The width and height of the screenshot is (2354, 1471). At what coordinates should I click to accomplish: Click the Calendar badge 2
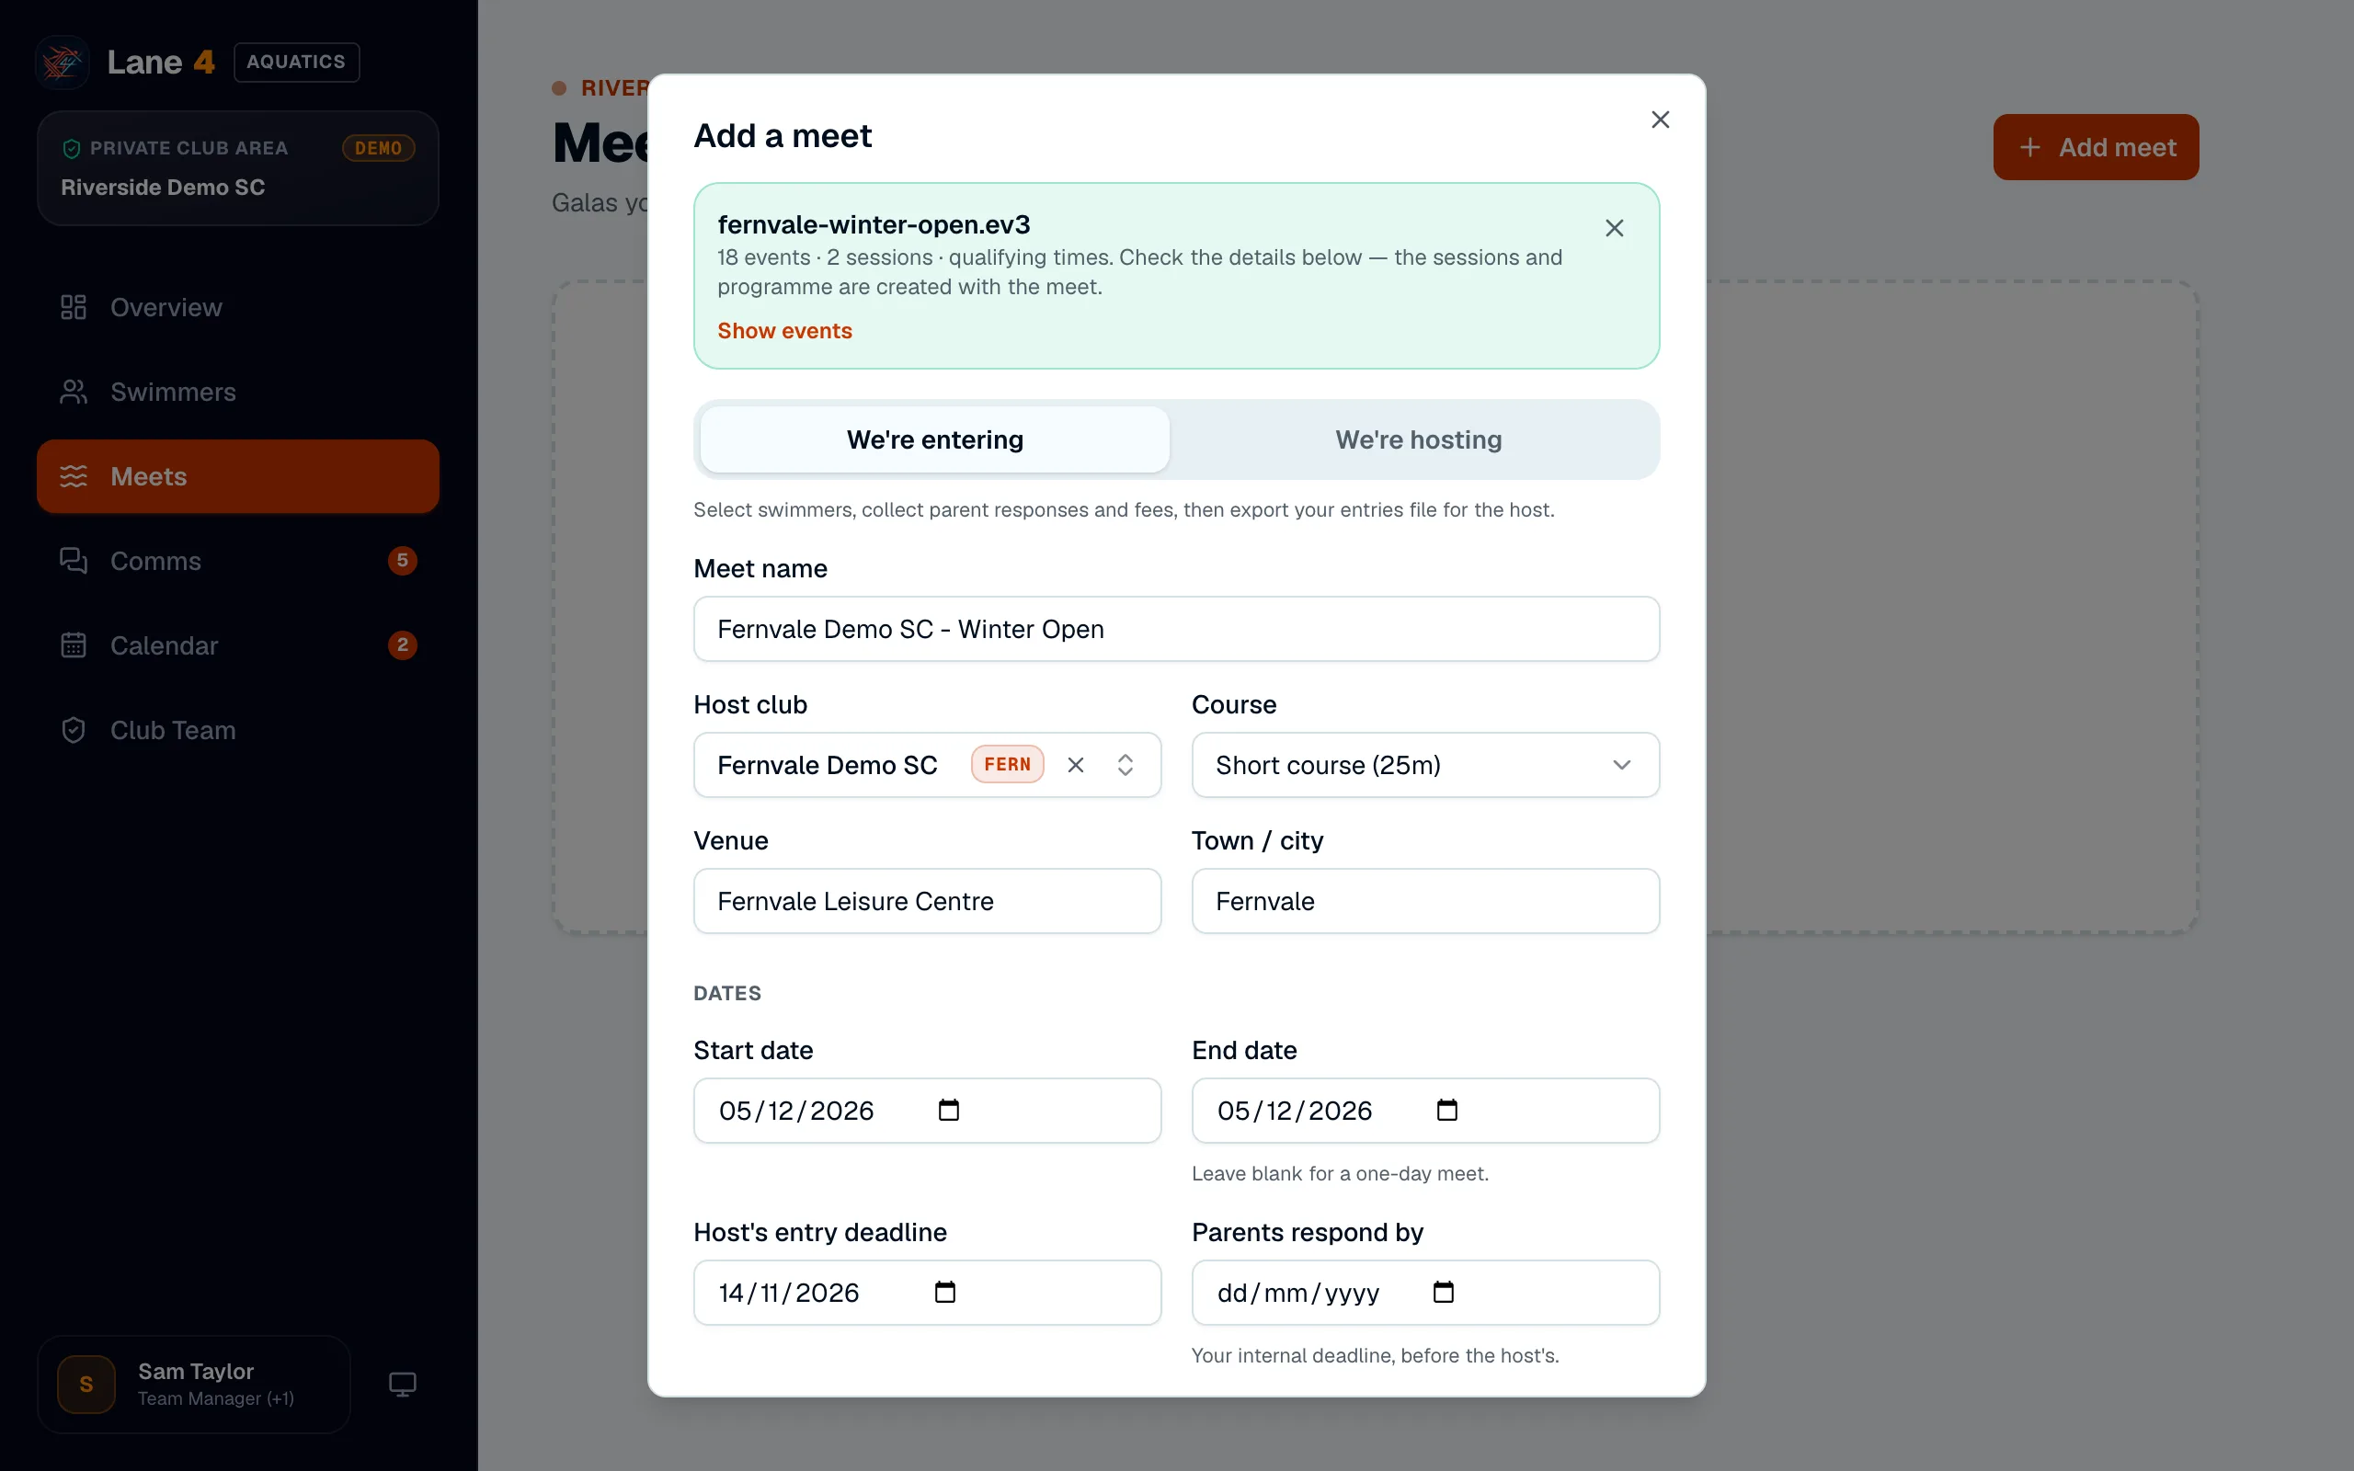coord(402,645)
